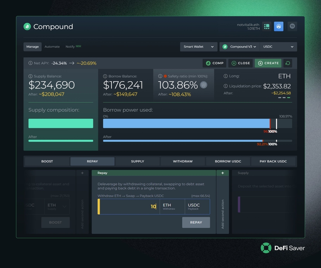Select the WITHDRAW action tab
The image size is (321, 268).
[x=183, y=161]
